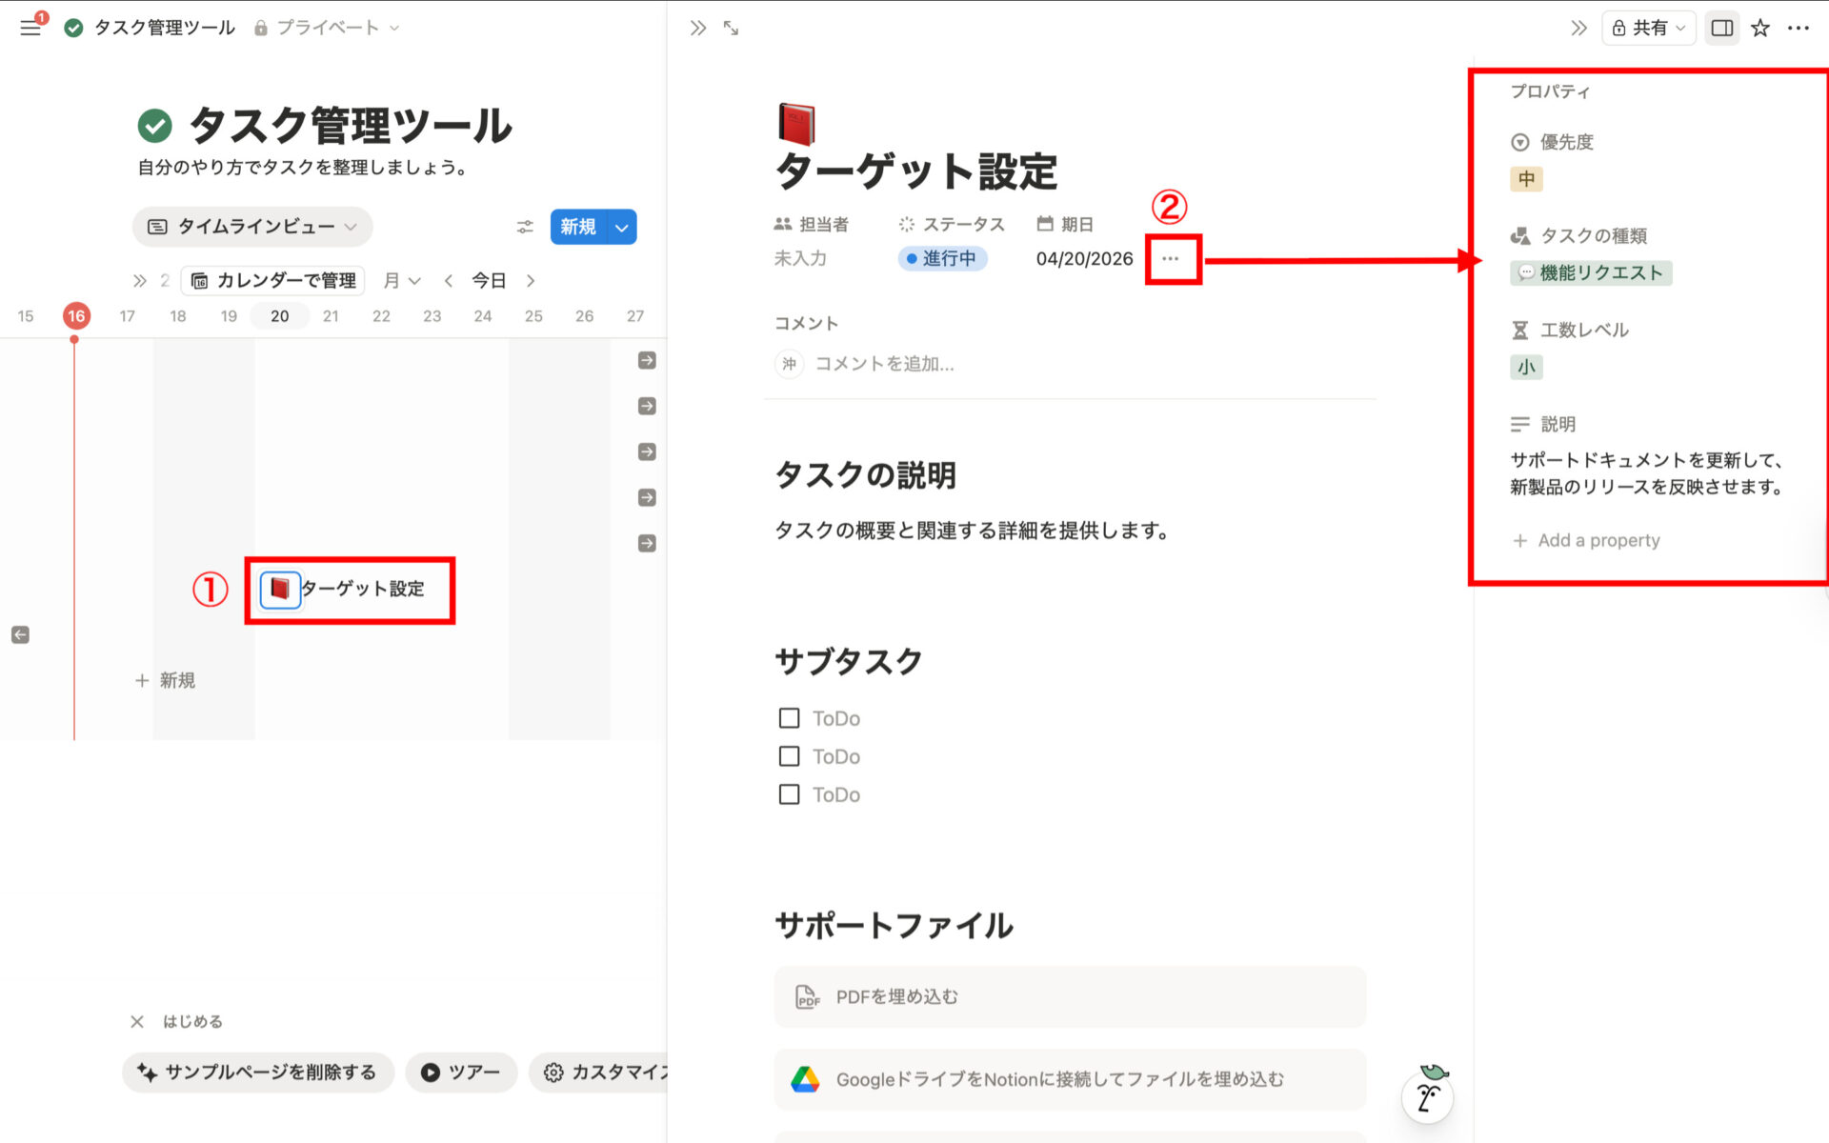This screenshot has width=1829, height=1143.
Task: Select today's date 16 marker
Action: (76, 315)
